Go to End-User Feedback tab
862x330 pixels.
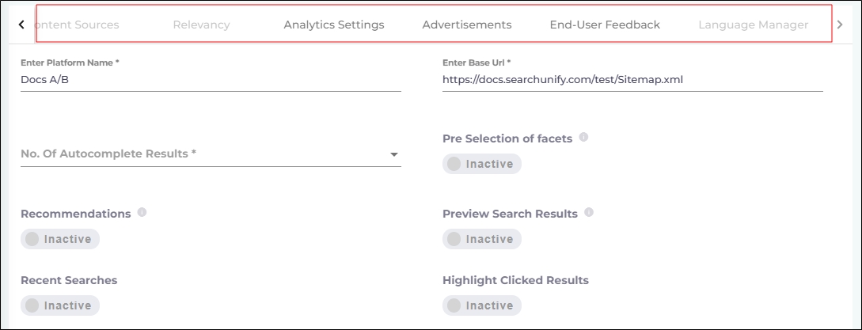[x=605, y=25]
